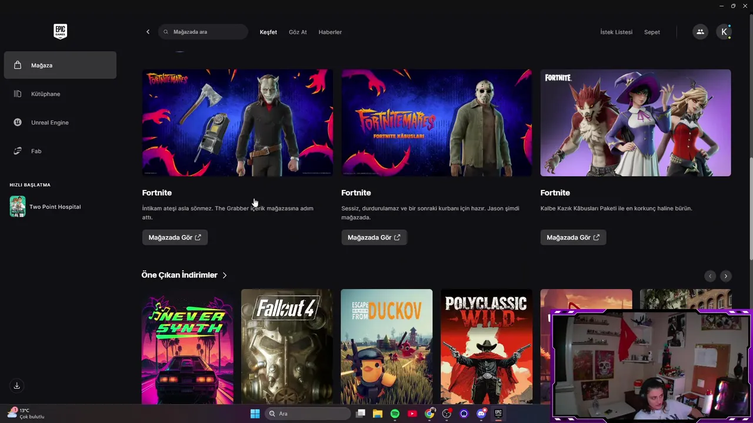Click the HIZLI BAŞLATMA heading
Viewport: 753px width, 423px height.
coord(30,185)
